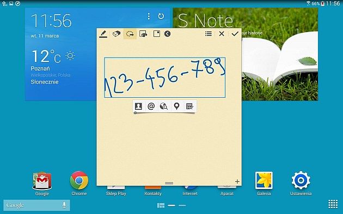
Task: Choose the web search globe action
Action: [x=164, y=106]
